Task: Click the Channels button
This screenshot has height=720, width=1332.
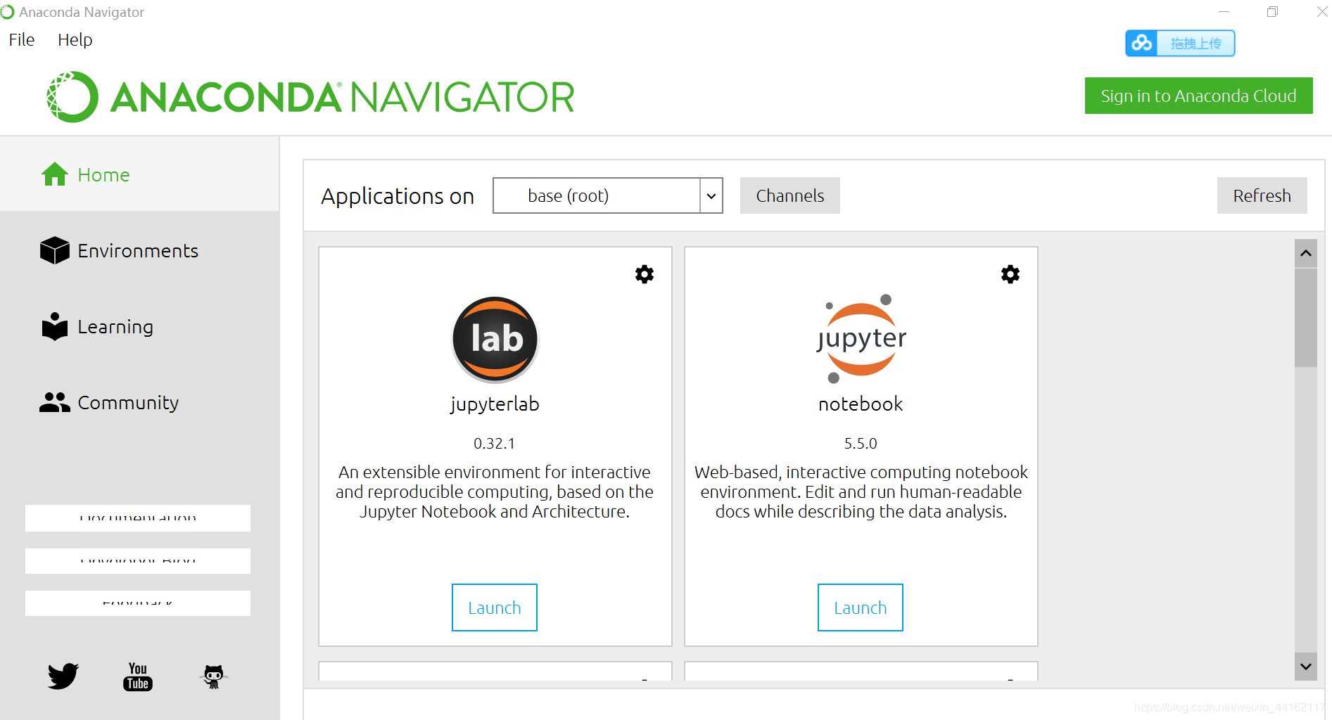Action: (x=790, y=195)
